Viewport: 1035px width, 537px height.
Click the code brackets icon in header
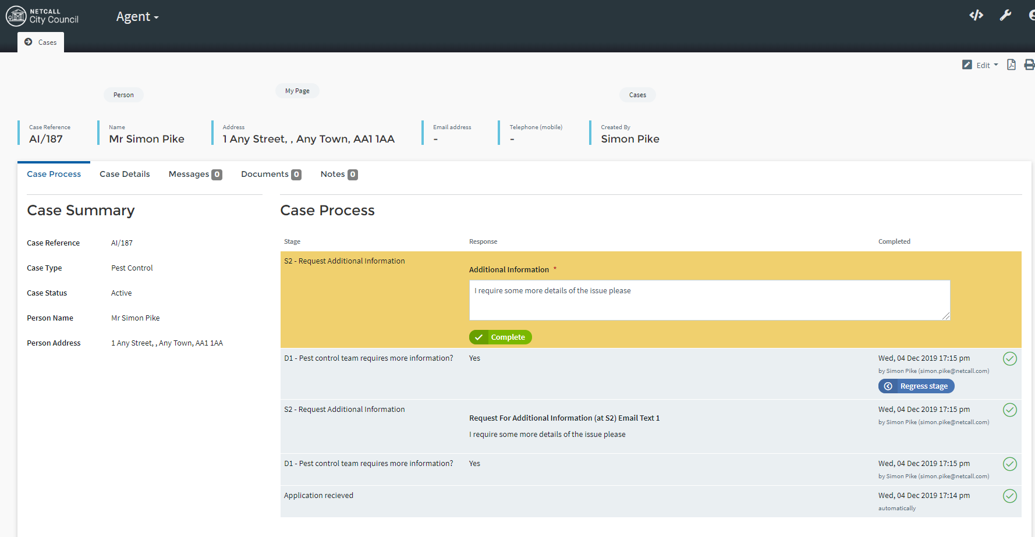pyautogui.click(x=976, y=16)
